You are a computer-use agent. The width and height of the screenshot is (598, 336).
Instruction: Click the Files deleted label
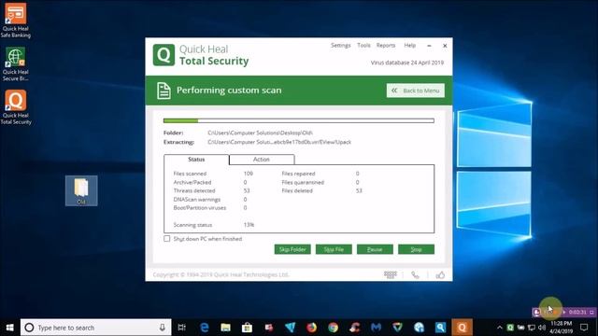pyautogui.click(x=297, y=190)
